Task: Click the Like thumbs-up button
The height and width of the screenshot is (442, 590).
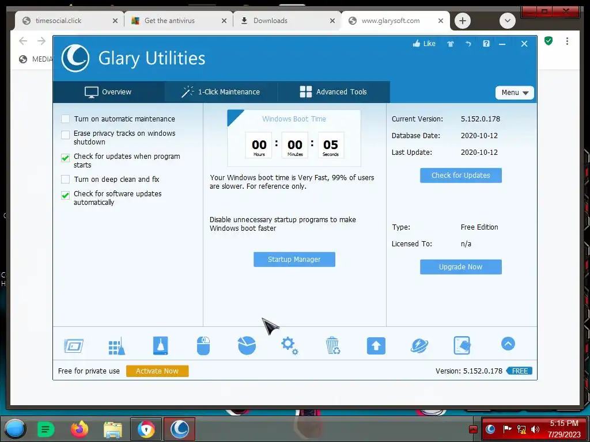Action: click(424, 44)
